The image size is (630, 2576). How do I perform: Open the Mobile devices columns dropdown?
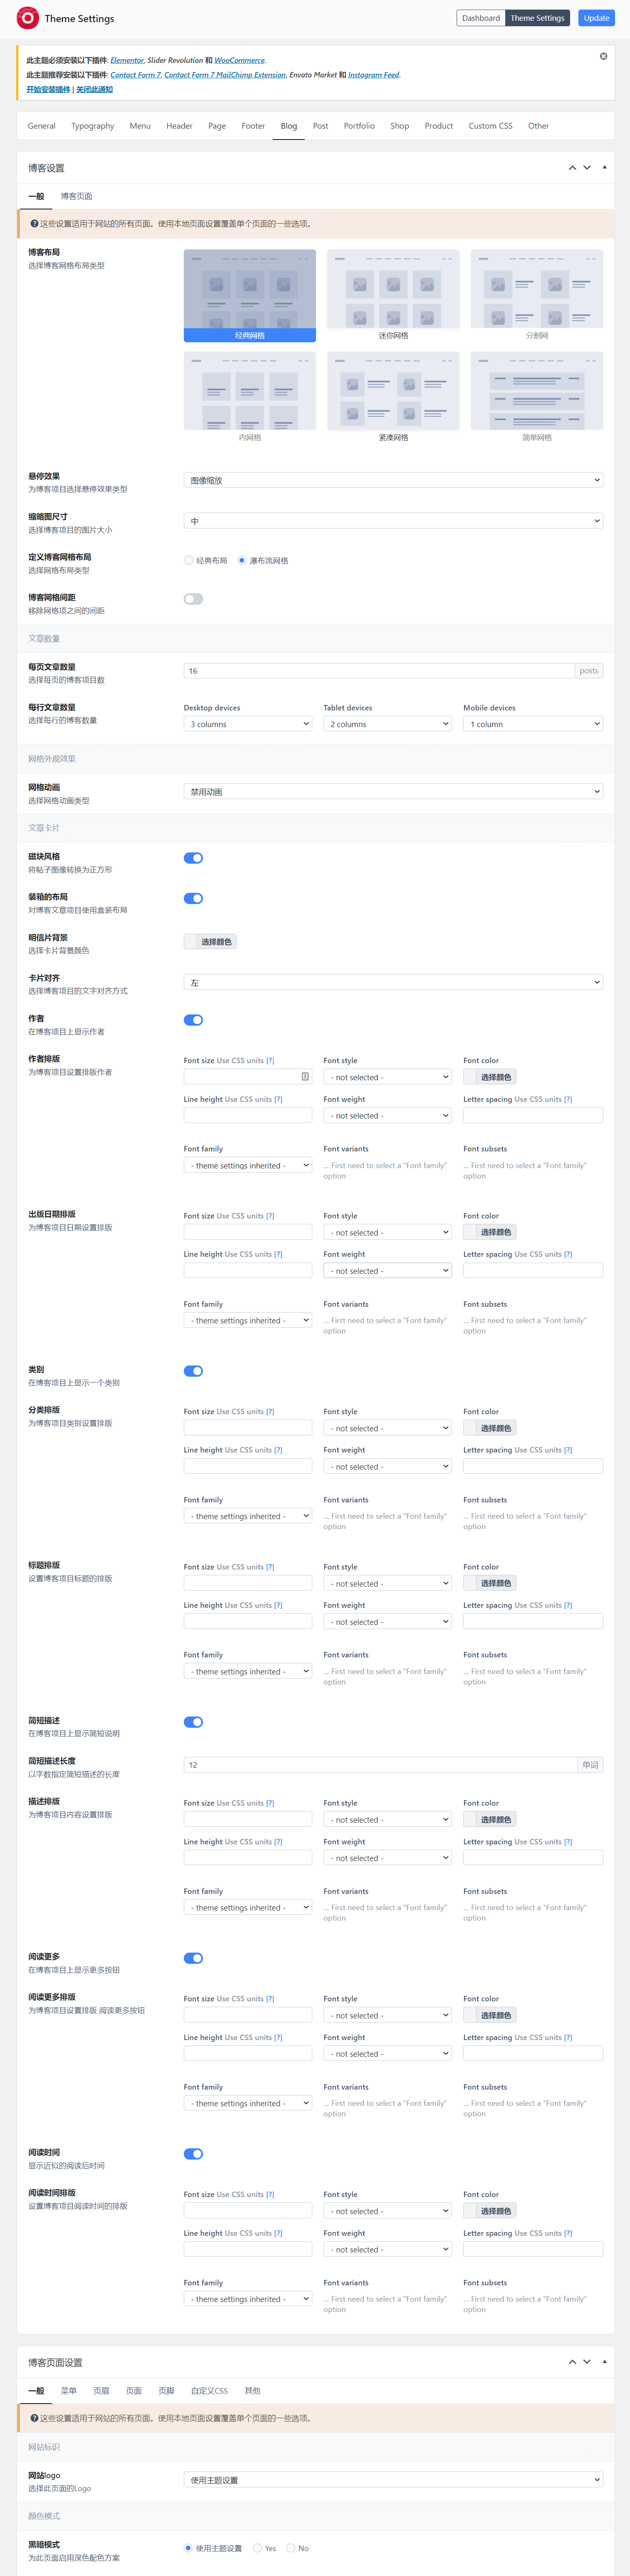(x=533, y=724)
